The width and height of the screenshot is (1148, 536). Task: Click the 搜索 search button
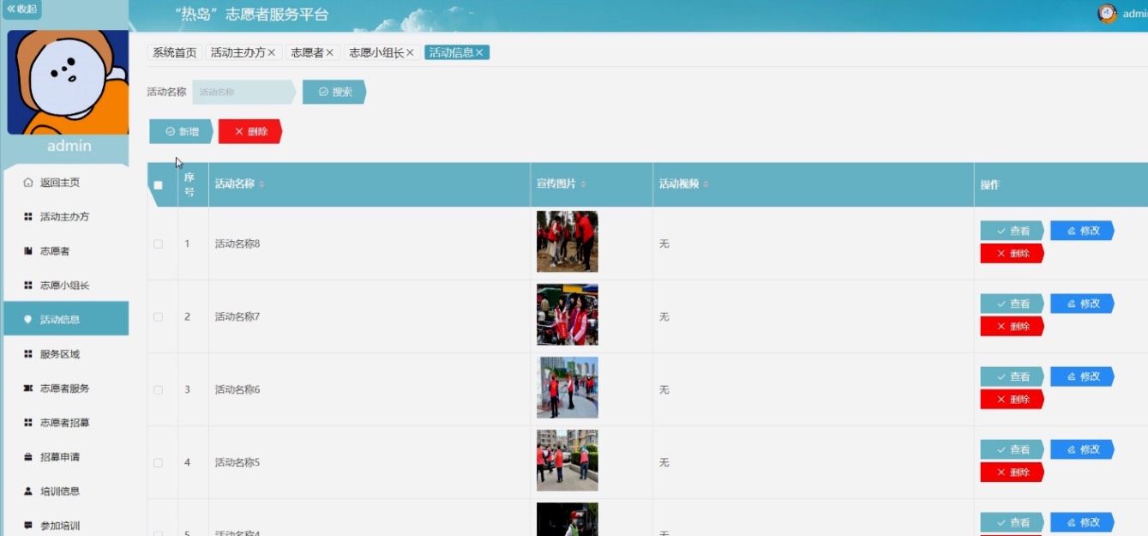click(x=334, y=92)
